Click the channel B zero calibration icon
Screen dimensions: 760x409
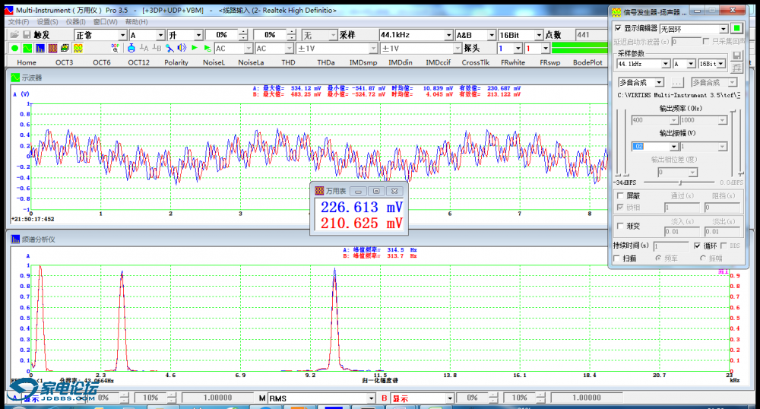(x=157, y=49)
